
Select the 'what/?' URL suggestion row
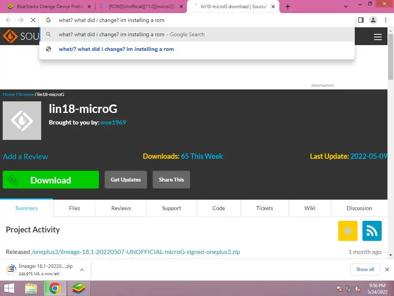coord(197,49)
